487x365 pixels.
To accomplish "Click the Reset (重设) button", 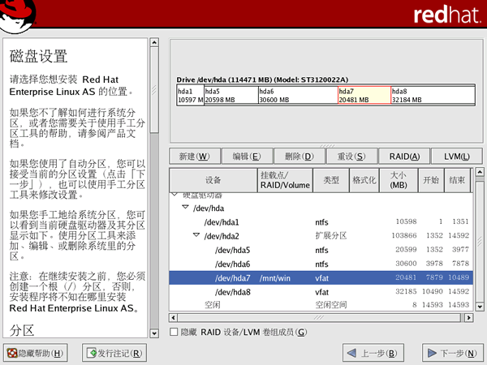I will pyautogui.click(x=352, y=156).
